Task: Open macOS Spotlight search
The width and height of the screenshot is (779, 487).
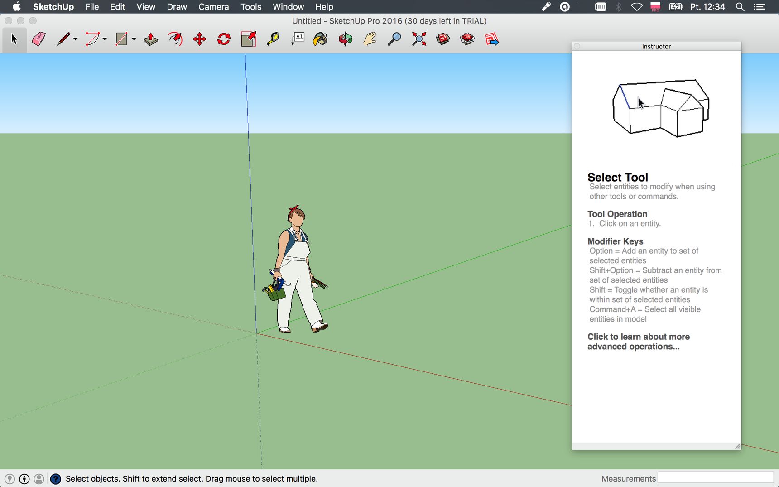Action: 740,7
